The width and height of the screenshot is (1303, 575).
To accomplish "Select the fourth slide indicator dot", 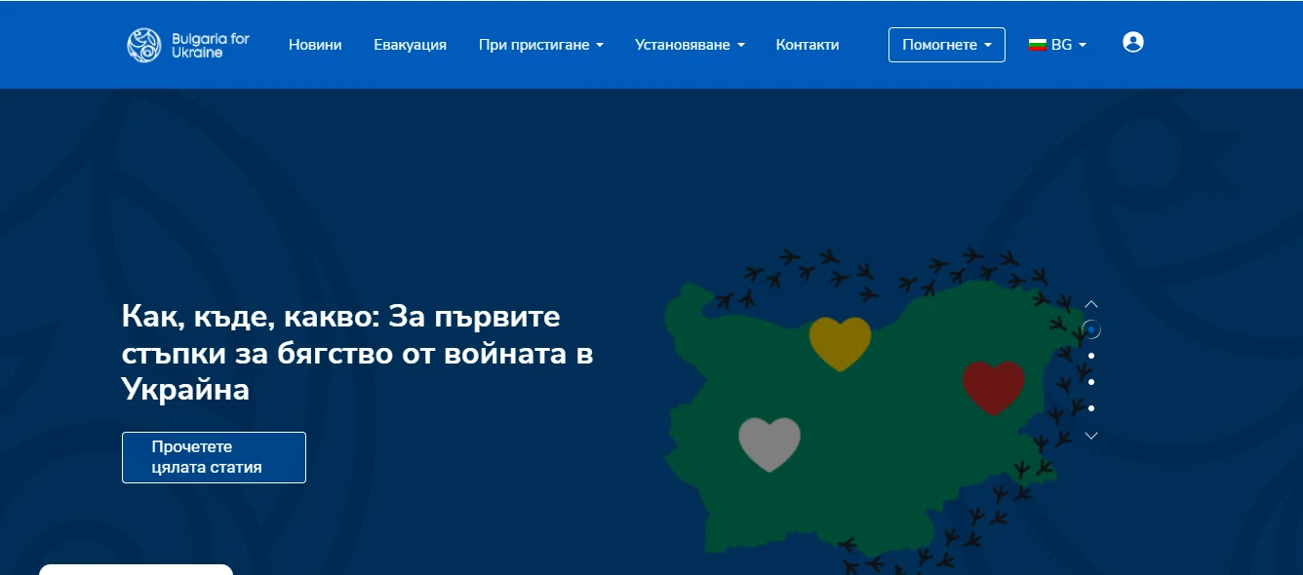I will tap(1091, 408).
